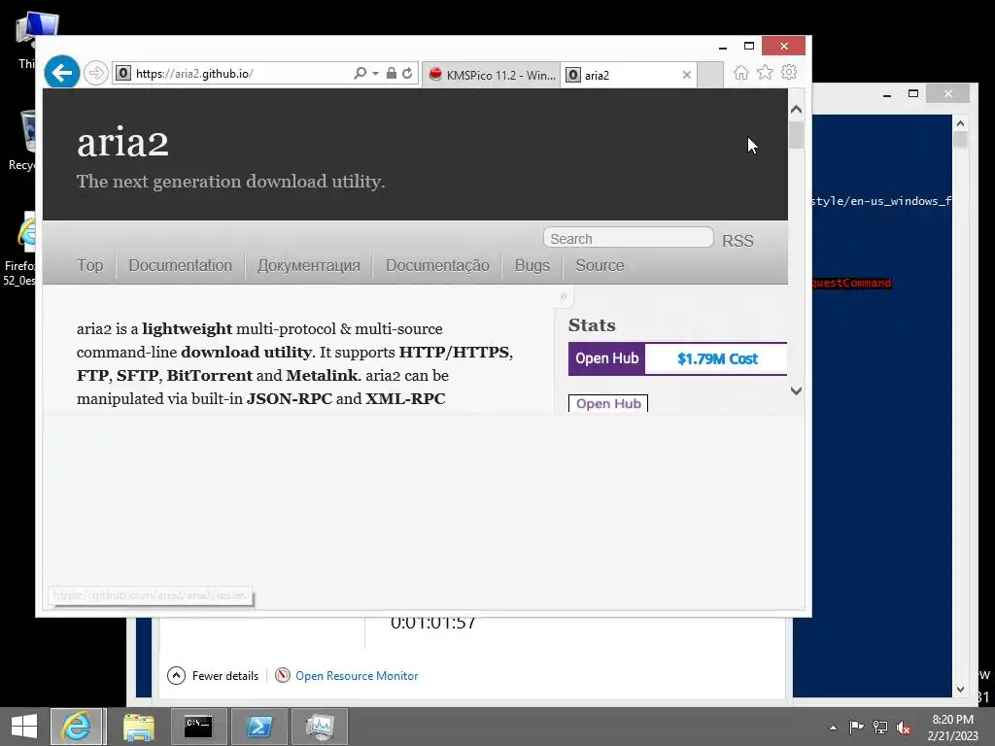The width and height of the screenshot is (995, 746).
Task: View the security lock icon
Action: coord(392,73)
